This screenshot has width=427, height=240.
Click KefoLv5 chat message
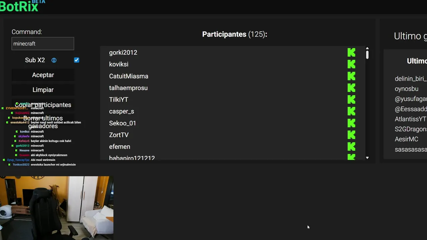(42, 141)
